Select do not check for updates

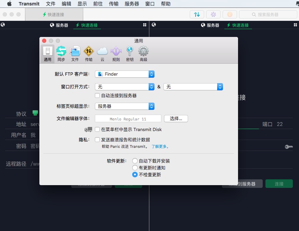pos(135,175)
